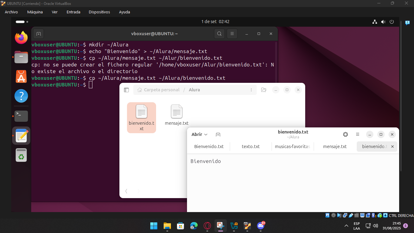
Task: Open Discord on Windows taskbar
Action: (x=261, y=225)
